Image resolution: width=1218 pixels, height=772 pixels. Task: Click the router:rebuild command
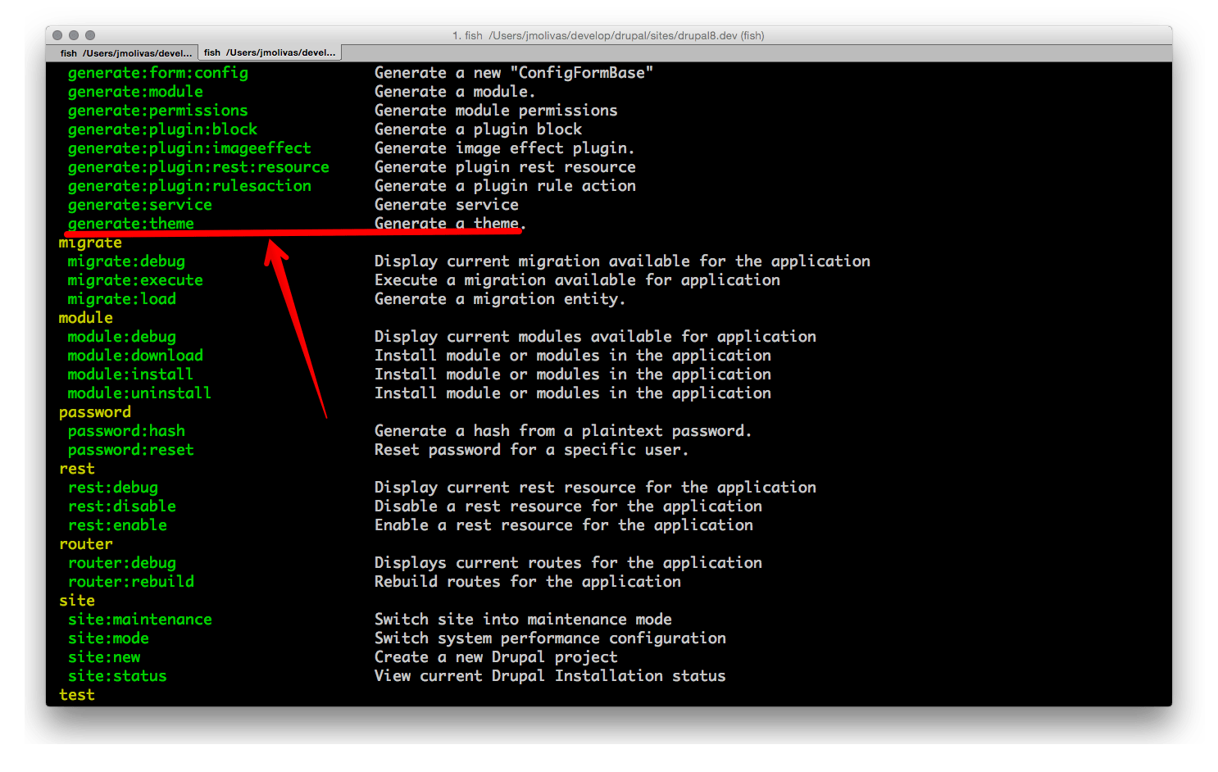pyautogui.click(x=131, y=582)
